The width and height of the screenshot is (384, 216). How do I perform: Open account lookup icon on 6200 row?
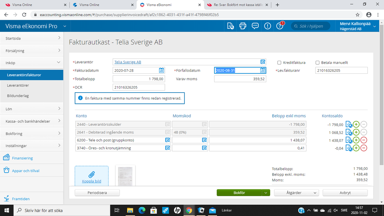pyautogui.click(x=168, y=140)
